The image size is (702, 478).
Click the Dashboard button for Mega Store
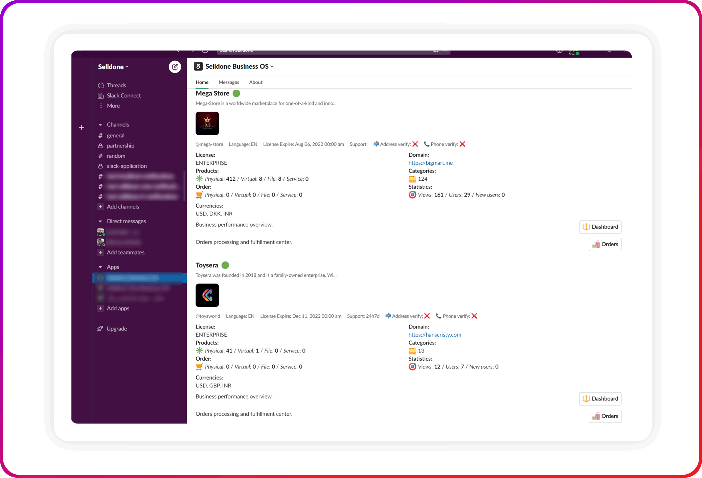coord(600,227)
